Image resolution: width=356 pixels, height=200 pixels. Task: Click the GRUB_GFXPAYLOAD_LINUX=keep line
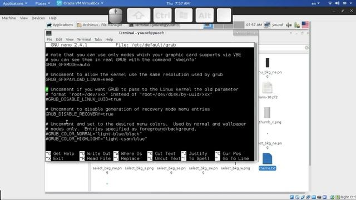[80, 79]
